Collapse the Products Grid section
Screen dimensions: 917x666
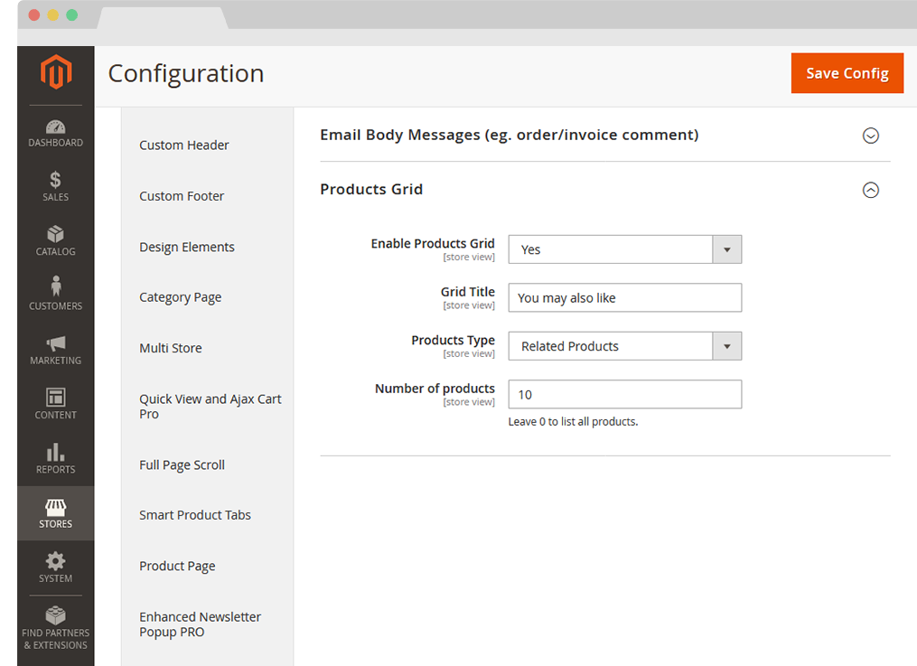(870, 190)
